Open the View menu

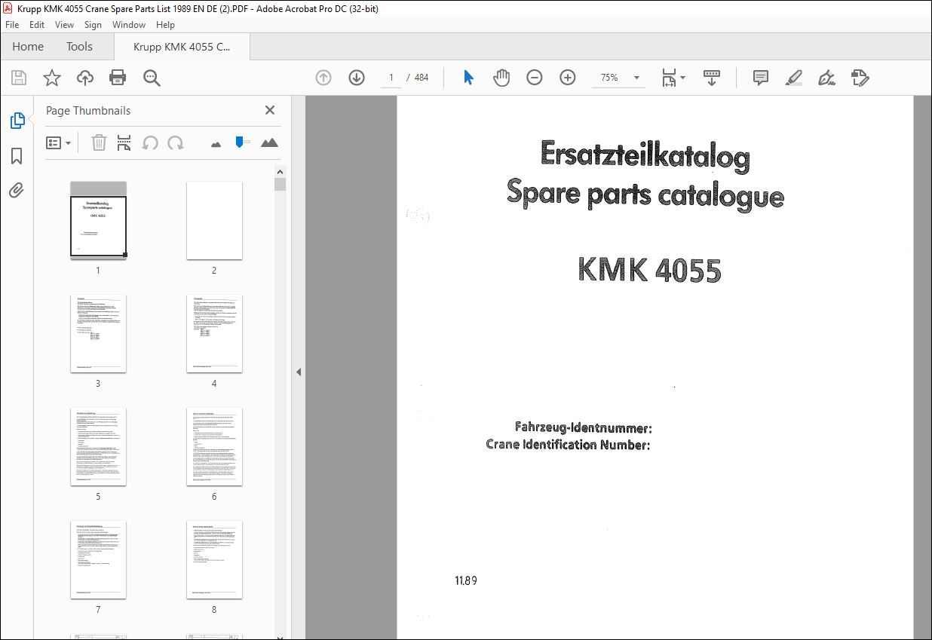click(64, 25)
